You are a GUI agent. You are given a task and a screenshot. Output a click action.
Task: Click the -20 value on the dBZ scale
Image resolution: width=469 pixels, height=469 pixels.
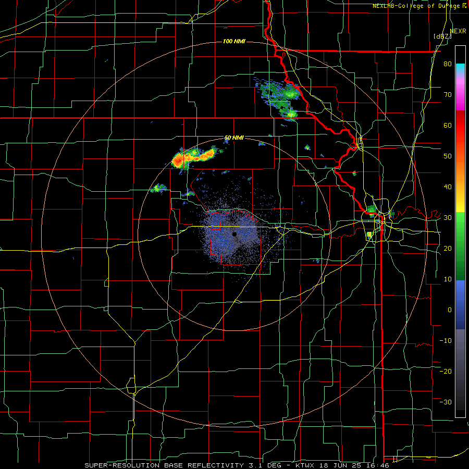[446, 371]
